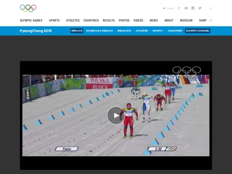The height and width of the screenshot is (174, 232).
Task: Open the Results menu item
Action: (x=109, y=21)
